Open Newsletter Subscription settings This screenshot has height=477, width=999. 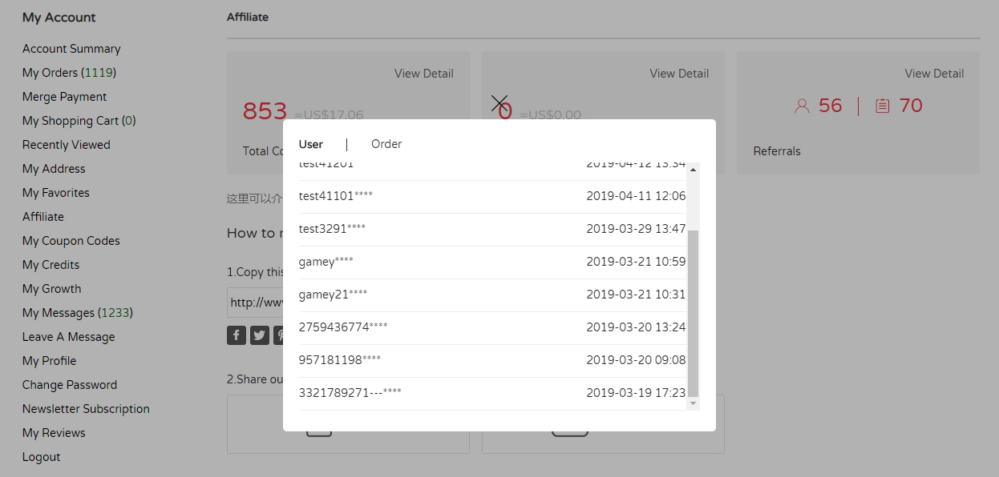pos(86,409)
